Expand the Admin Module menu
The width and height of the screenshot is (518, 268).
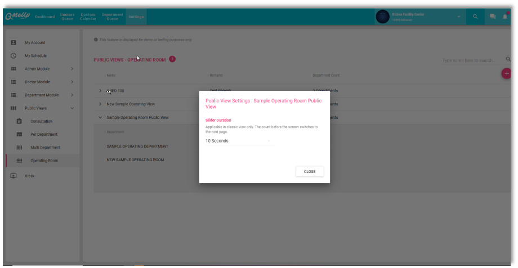coord(72,69)
